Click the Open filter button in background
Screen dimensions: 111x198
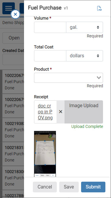(13, 38)
